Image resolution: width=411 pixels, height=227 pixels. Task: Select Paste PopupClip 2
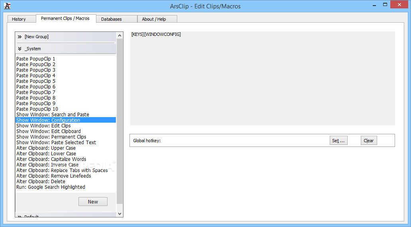click(x=66, y=65)
